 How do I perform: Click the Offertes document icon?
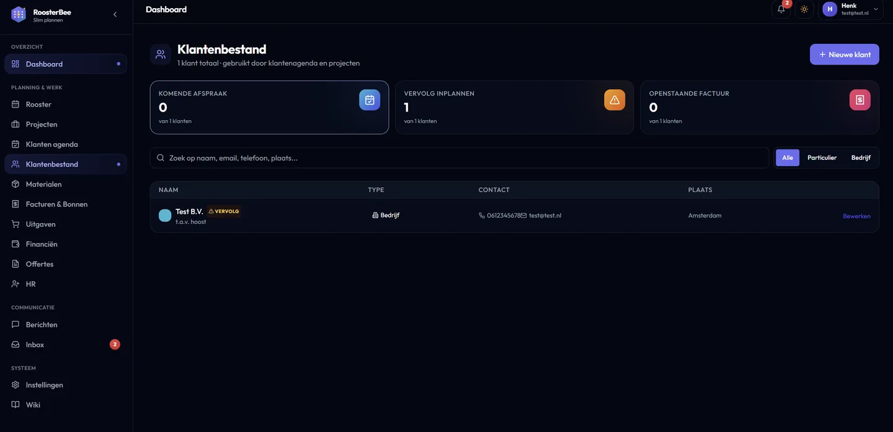click(x=16, y=264)
